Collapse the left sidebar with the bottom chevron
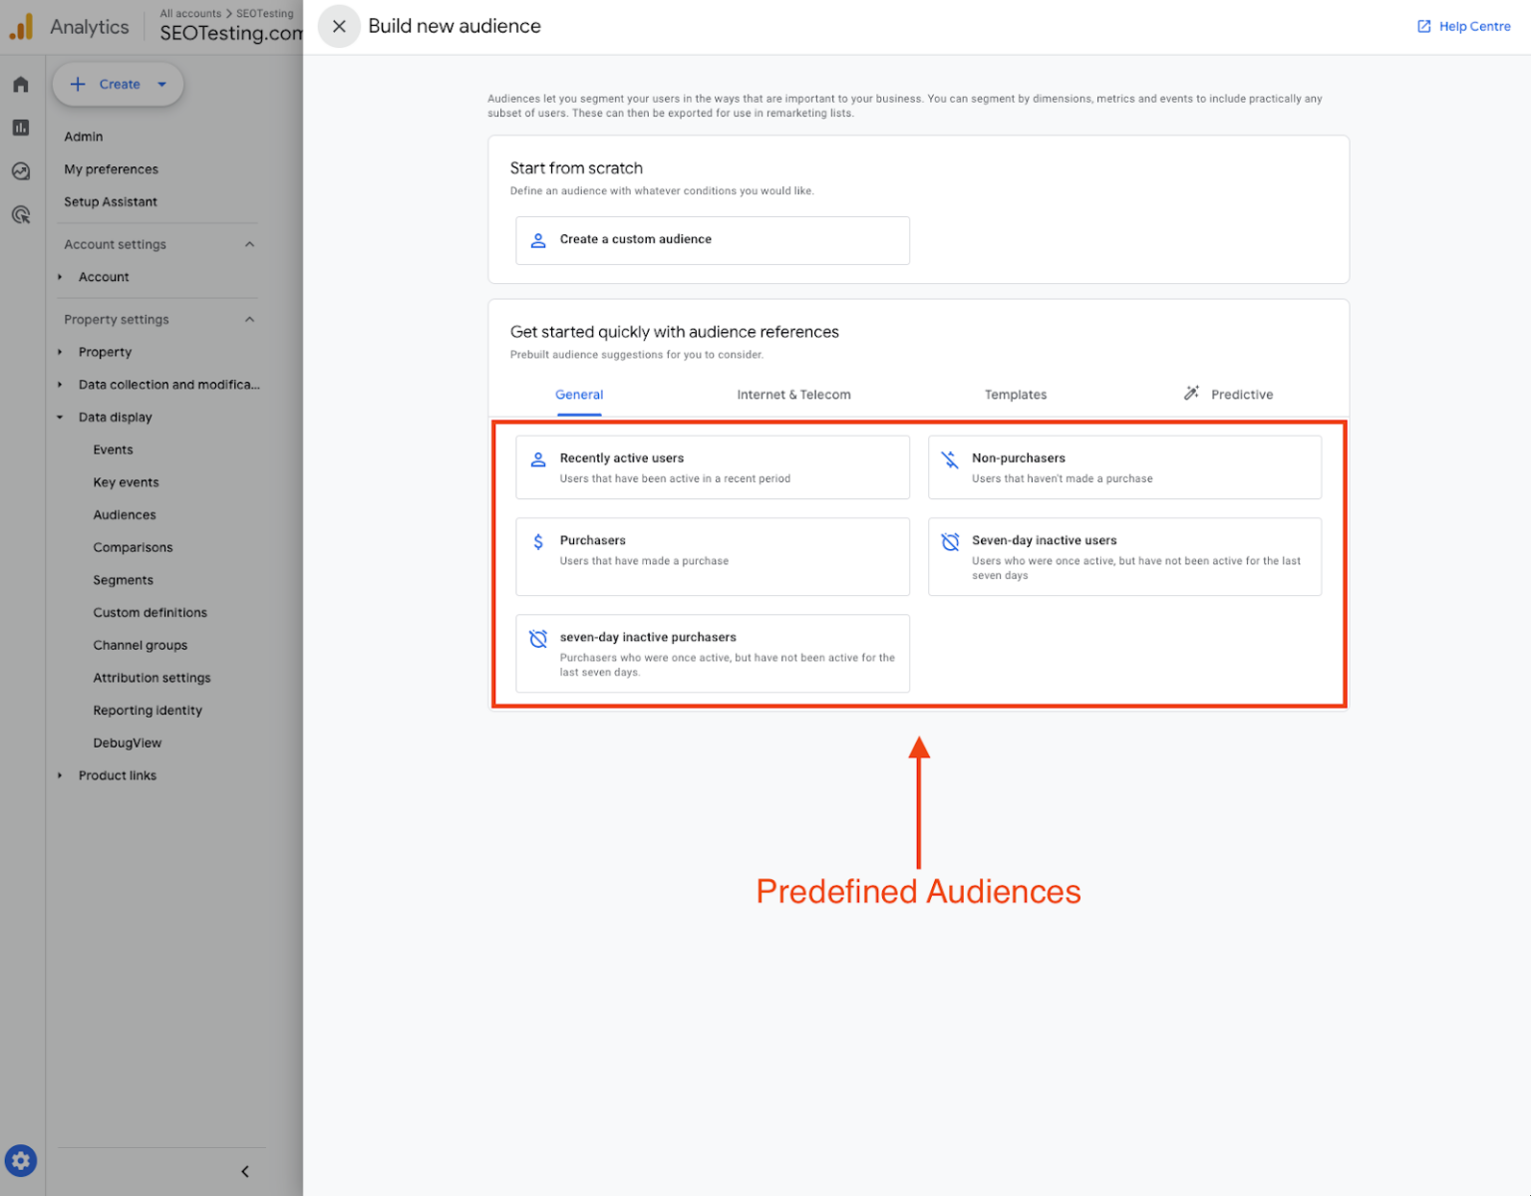This screenshot has width=1531, height=1196. click(245, 1171)
